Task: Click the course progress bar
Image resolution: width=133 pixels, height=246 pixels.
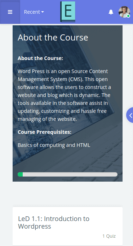Action: coord(67,174)
